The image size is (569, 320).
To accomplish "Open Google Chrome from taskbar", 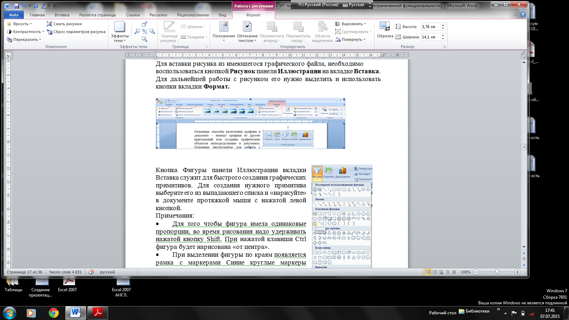I will point(54,313).
